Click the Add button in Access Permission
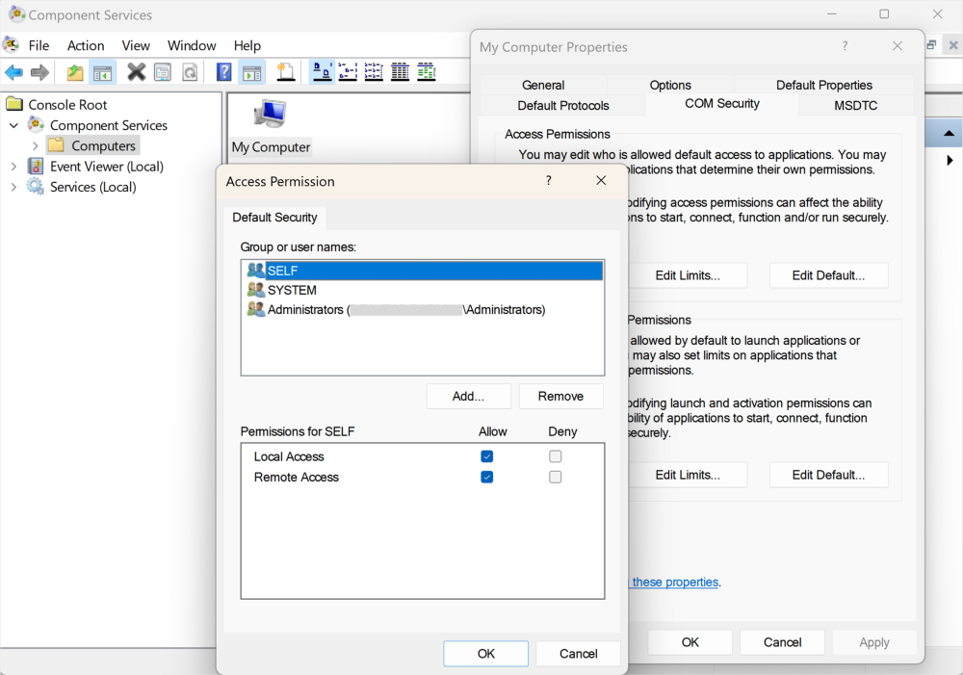The height and width of the screenshot is (675, 963). point(469,396)
